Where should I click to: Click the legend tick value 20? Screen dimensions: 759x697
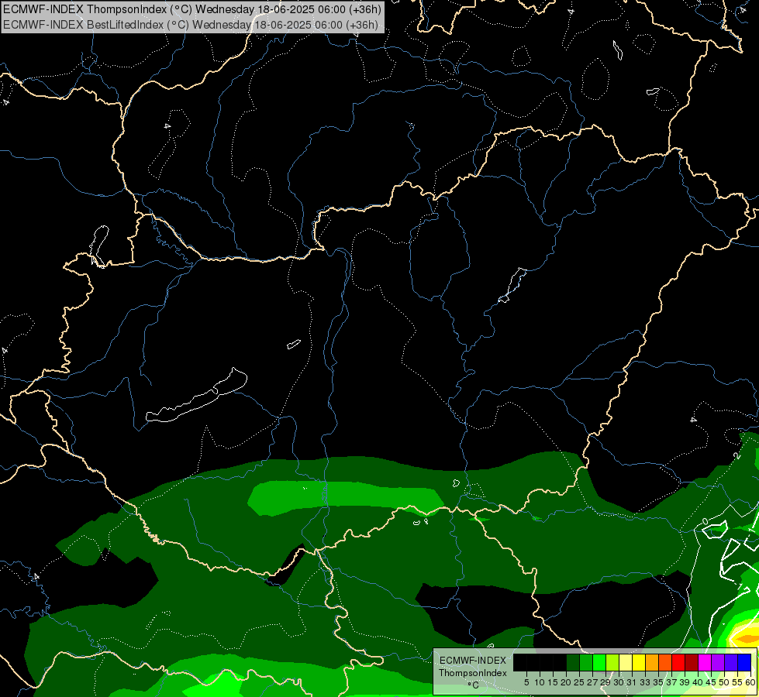[x=566, y=682]
